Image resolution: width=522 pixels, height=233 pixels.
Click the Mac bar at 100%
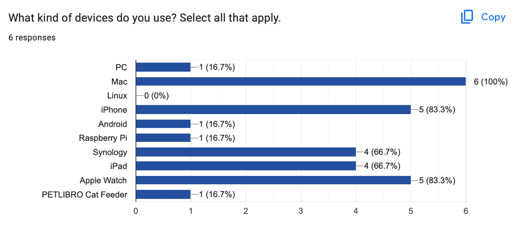(301, 81)
